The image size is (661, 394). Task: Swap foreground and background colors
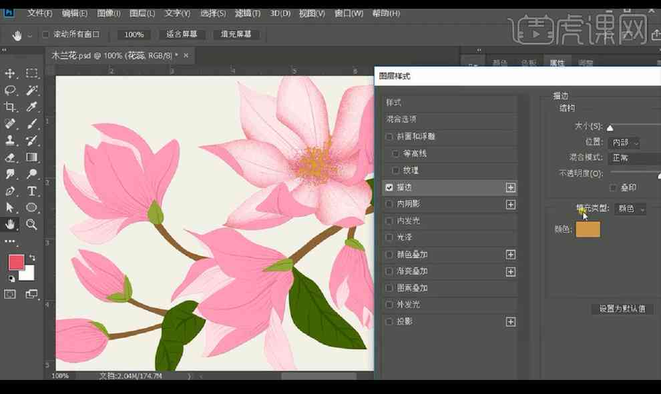(x=33, y=257)
